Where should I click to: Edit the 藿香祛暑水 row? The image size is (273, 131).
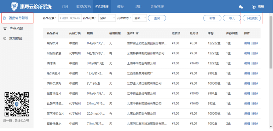(247, 124)
